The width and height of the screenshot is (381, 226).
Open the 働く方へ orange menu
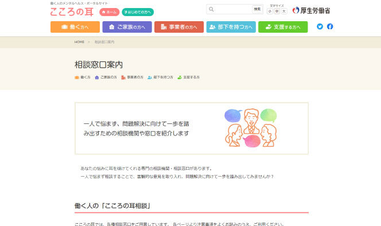[75, 27]
